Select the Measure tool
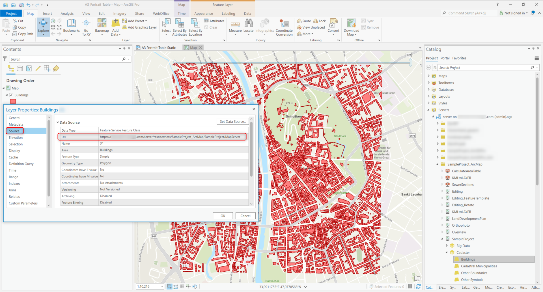This screenshot has height=292, width=543. click(235, 25)
